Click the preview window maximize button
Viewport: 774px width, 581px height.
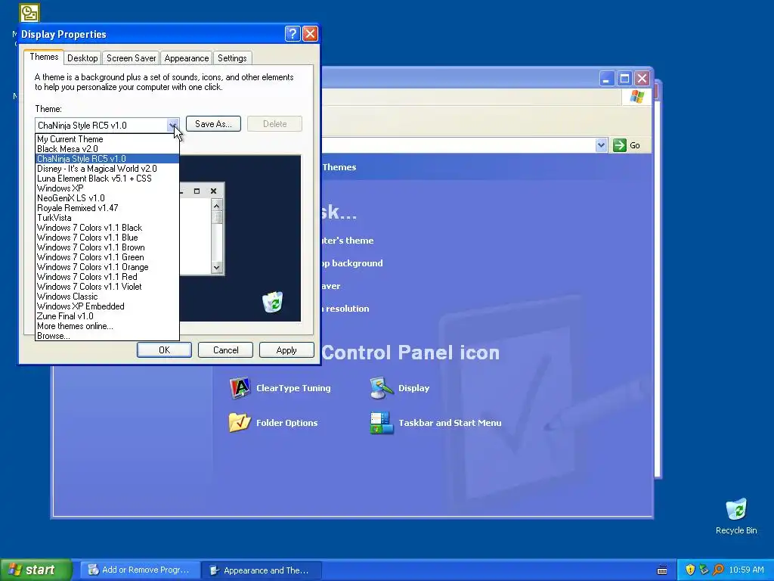tap(197, 191)
